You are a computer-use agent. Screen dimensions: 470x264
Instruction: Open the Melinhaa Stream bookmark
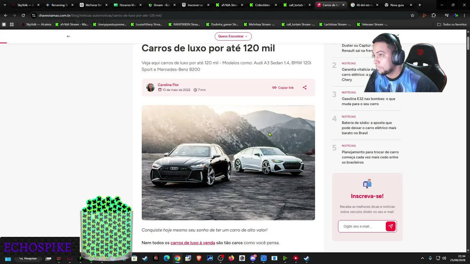point(259,25)
